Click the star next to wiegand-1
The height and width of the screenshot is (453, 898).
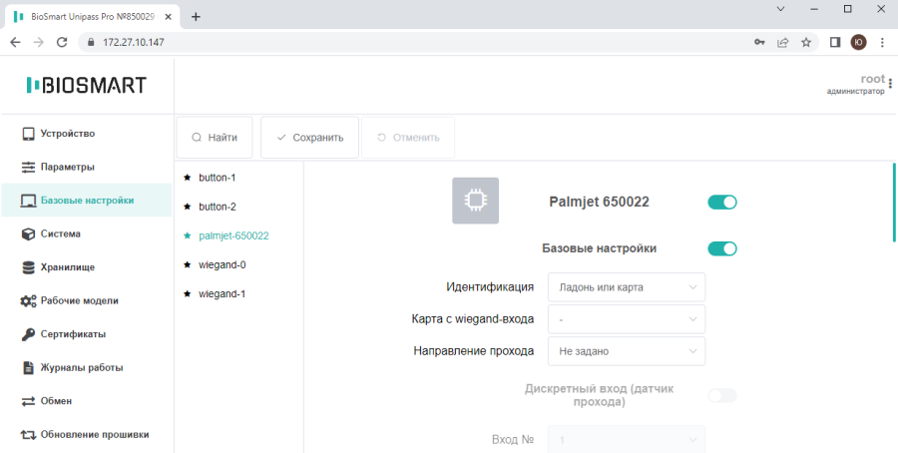point(187,293)
